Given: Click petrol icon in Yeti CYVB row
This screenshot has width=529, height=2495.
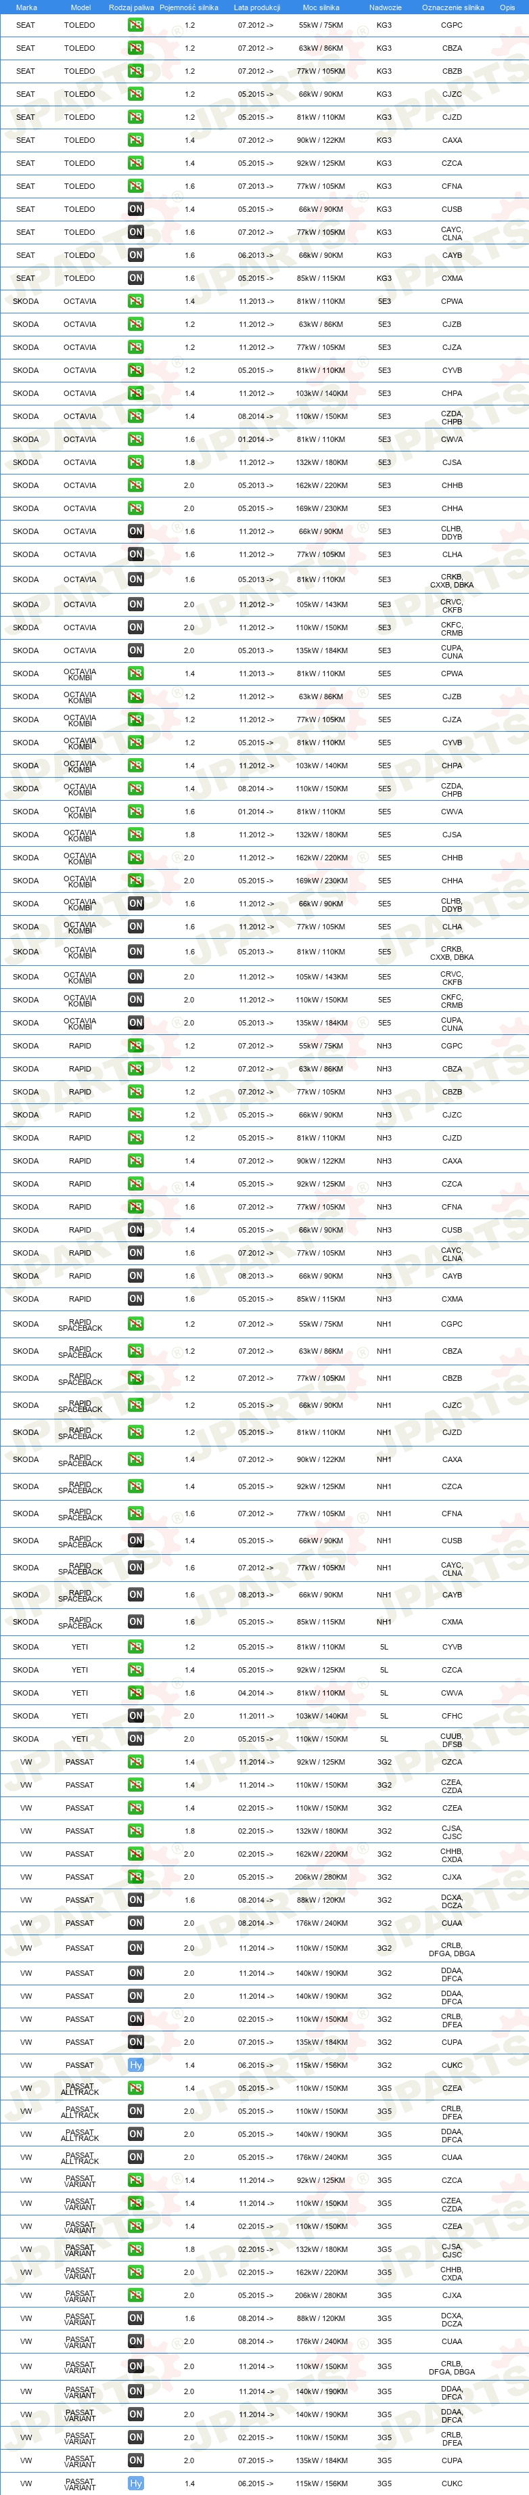Looking at the screenshot, I should 135,1647.
